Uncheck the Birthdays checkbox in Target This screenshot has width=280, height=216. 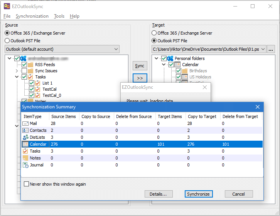[179, 71]
